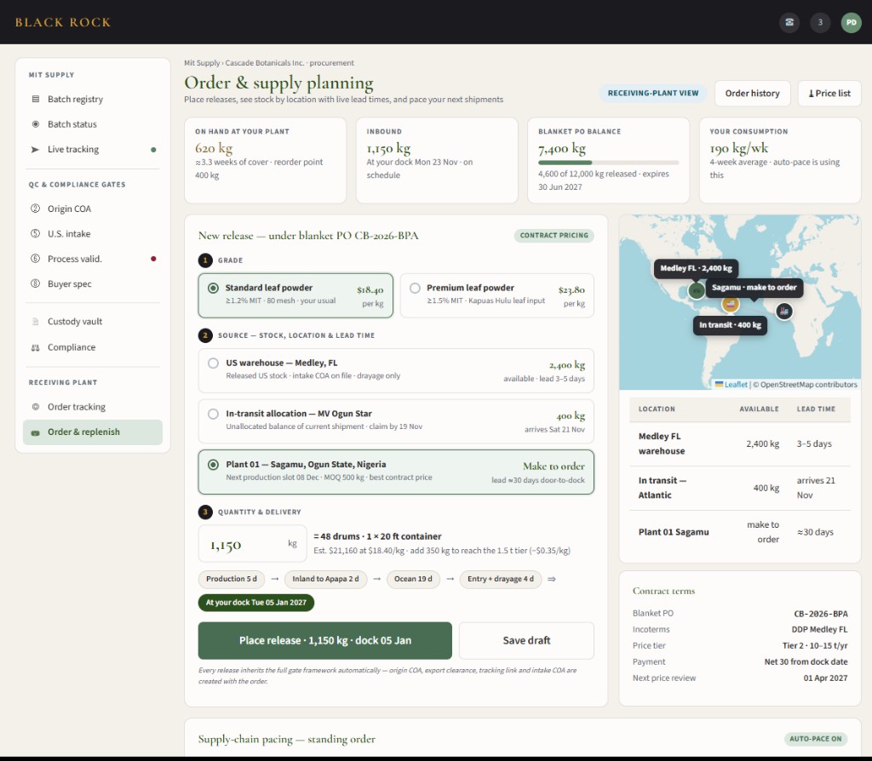This screenshot has height=761, width=872.
Task: Click the Entry + drayage 4 d chip
Action: tap(501, 579)
